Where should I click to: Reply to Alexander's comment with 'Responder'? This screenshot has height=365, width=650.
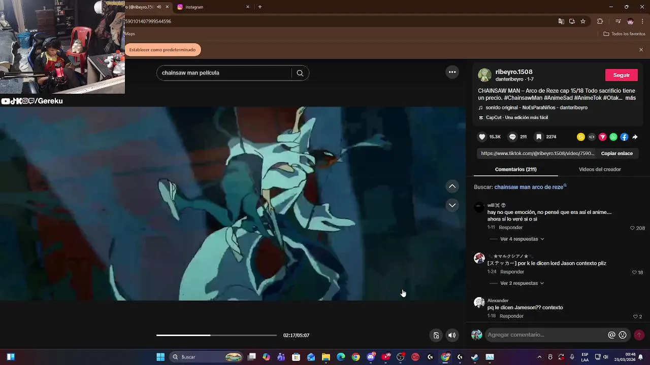click(x=511, y=316)
